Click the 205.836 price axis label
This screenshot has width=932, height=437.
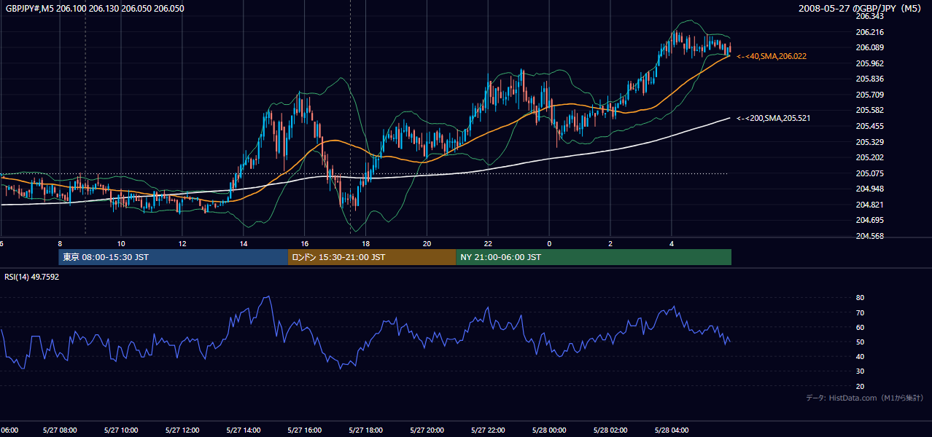pyautogui.click(x=869, y=79)
